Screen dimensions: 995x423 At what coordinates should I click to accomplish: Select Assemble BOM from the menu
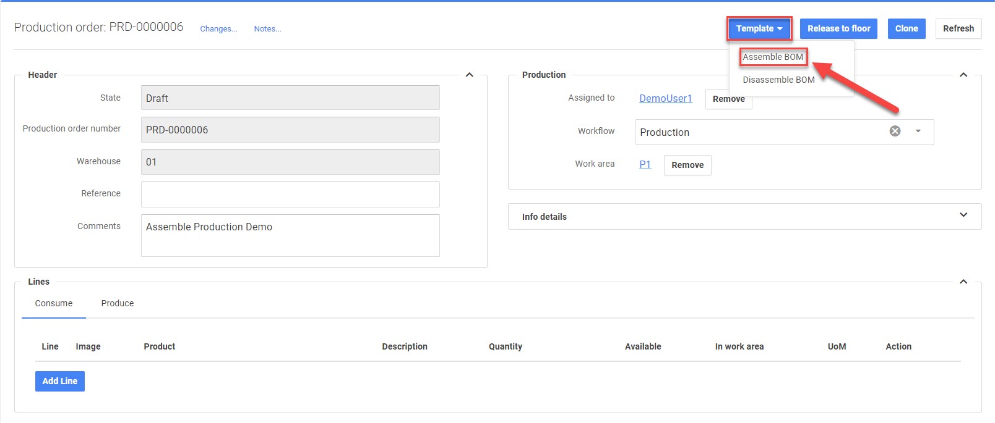773,57
